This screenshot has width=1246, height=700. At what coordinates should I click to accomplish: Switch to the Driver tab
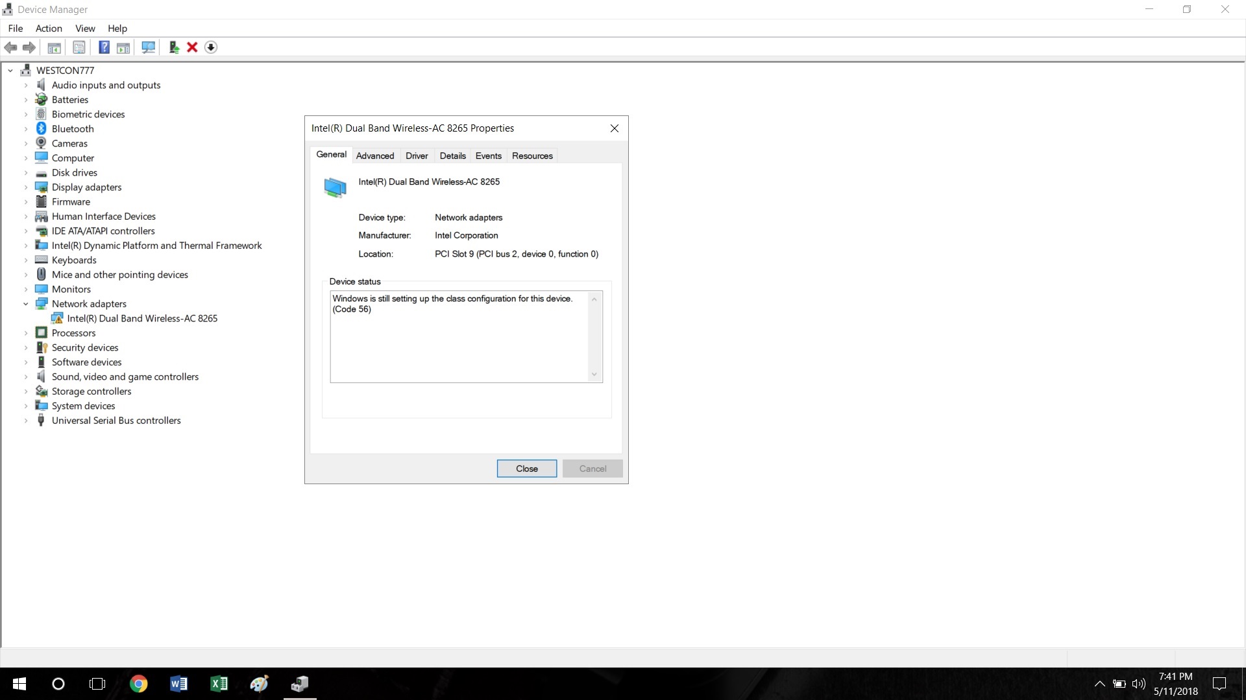coord(417,156)
